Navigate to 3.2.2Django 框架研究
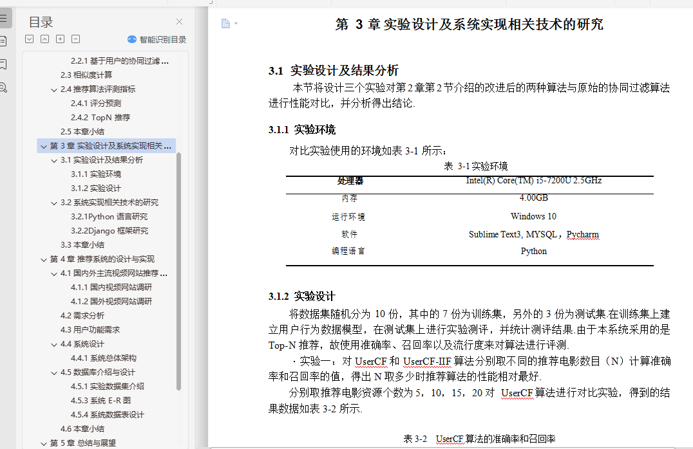Screen dimensions: 693x449 click(109, 230)
